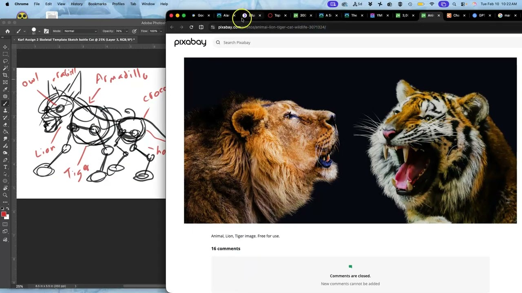Image resolution: width=522 pixels, height=293 pixels.
Task: Change the screen mode icon
Action: (x=5, y=232)
